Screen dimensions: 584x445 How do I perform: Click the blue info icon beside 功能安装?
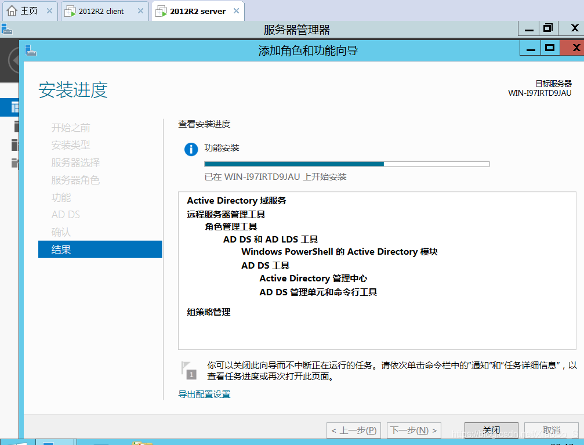coord(191,149)
